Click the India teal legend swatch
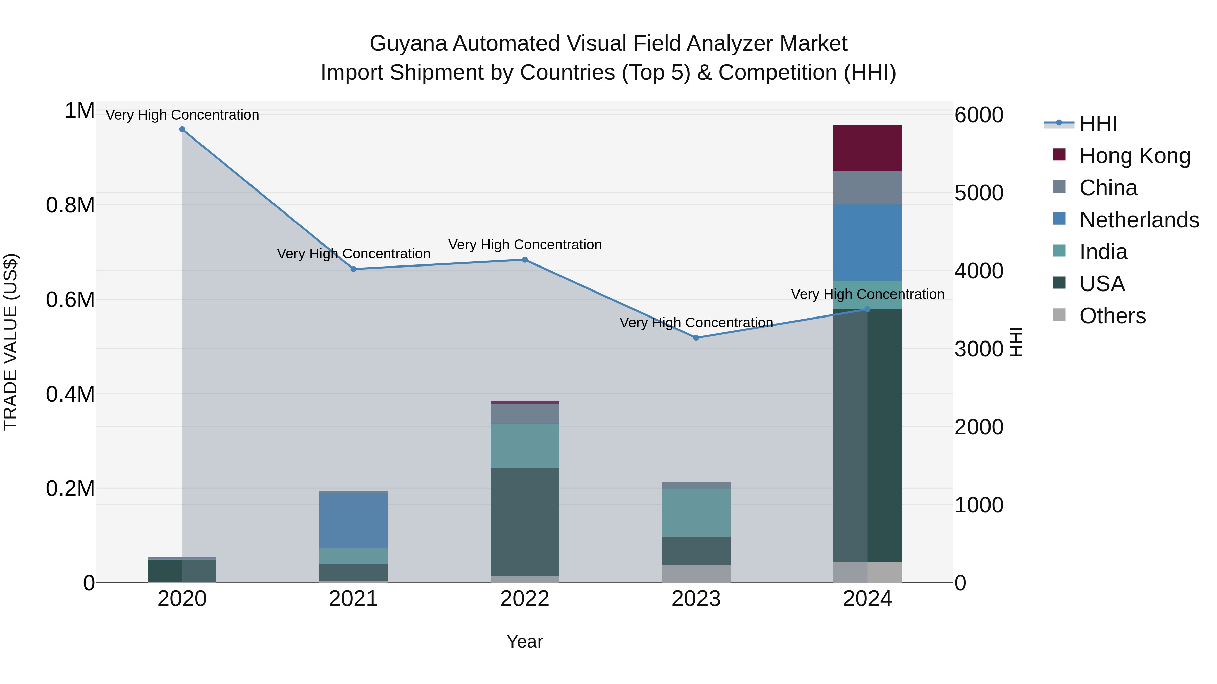Image resolution: width=1217 pixels, height=684 pixels. (1059, 250)
